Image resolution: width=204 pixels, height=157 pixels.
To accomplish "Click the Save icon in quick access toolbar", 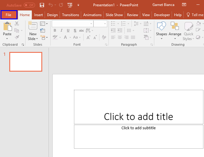I will tap(42, 5).
